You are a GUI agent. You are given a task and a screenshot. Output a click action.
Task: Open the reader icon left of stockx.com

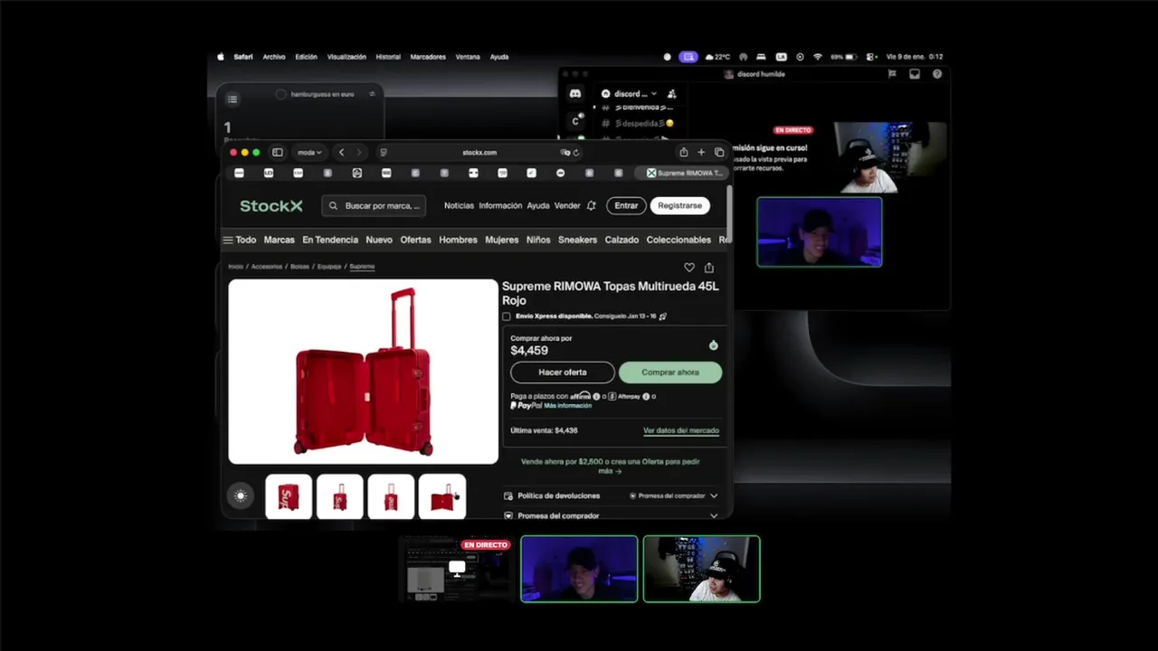point(384,153)
